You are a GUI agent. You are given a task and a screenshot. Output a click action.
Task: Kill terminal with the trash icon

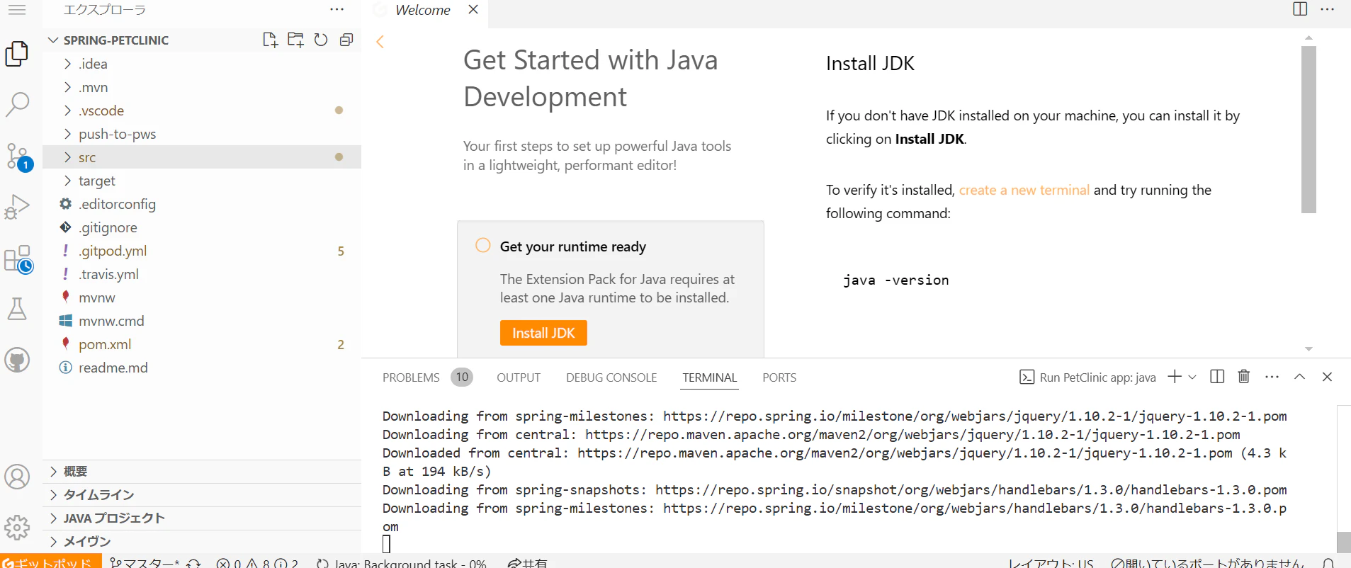tap(1244, 377)
